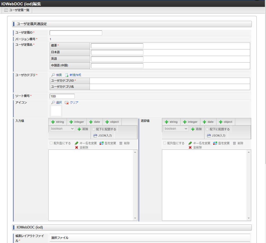Click JSON入力 in the 入力値 panel

click(x=102, y=135)
